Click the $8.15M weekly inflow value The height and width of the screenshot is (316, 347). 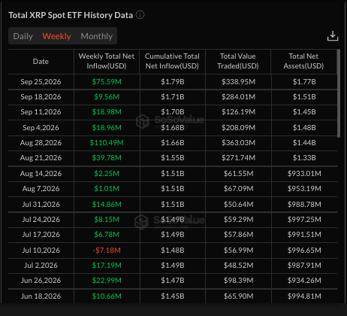tap(107, 220)
